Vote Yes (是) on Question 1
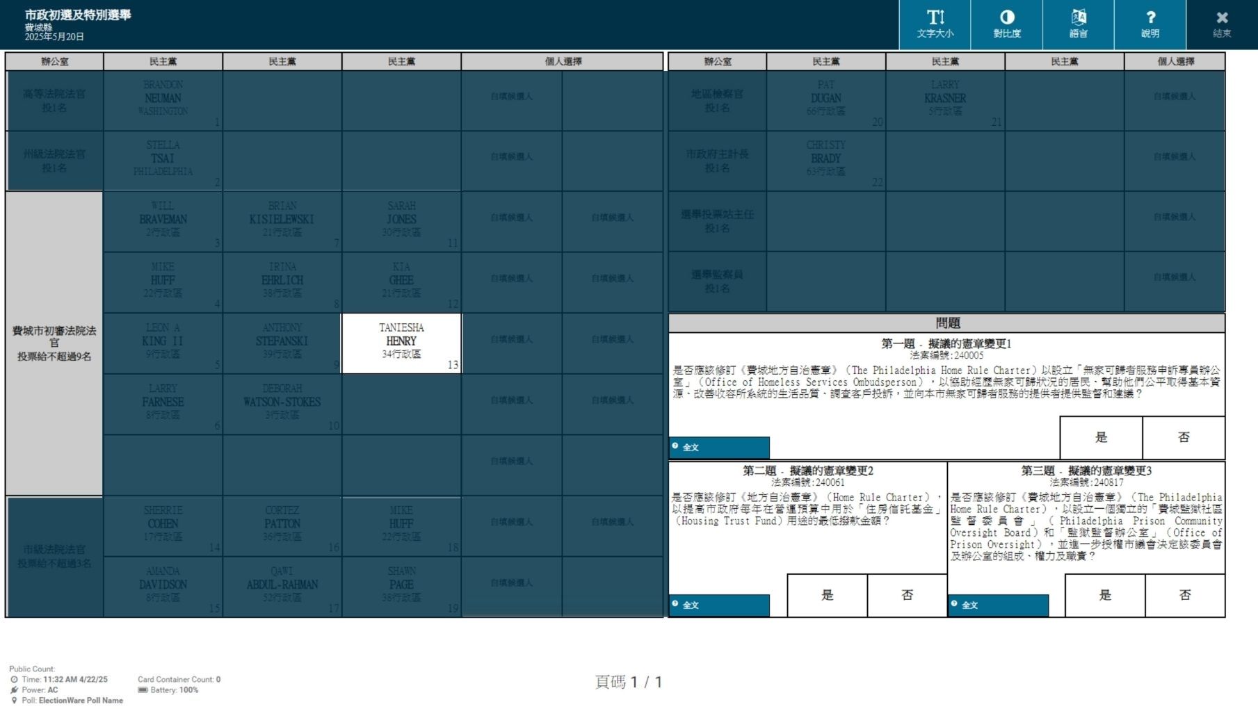 coord(1101,437)
